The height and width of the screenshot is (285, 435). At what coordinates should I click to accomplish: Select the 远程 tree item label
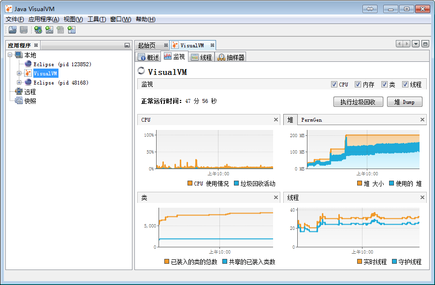point(30,92)
